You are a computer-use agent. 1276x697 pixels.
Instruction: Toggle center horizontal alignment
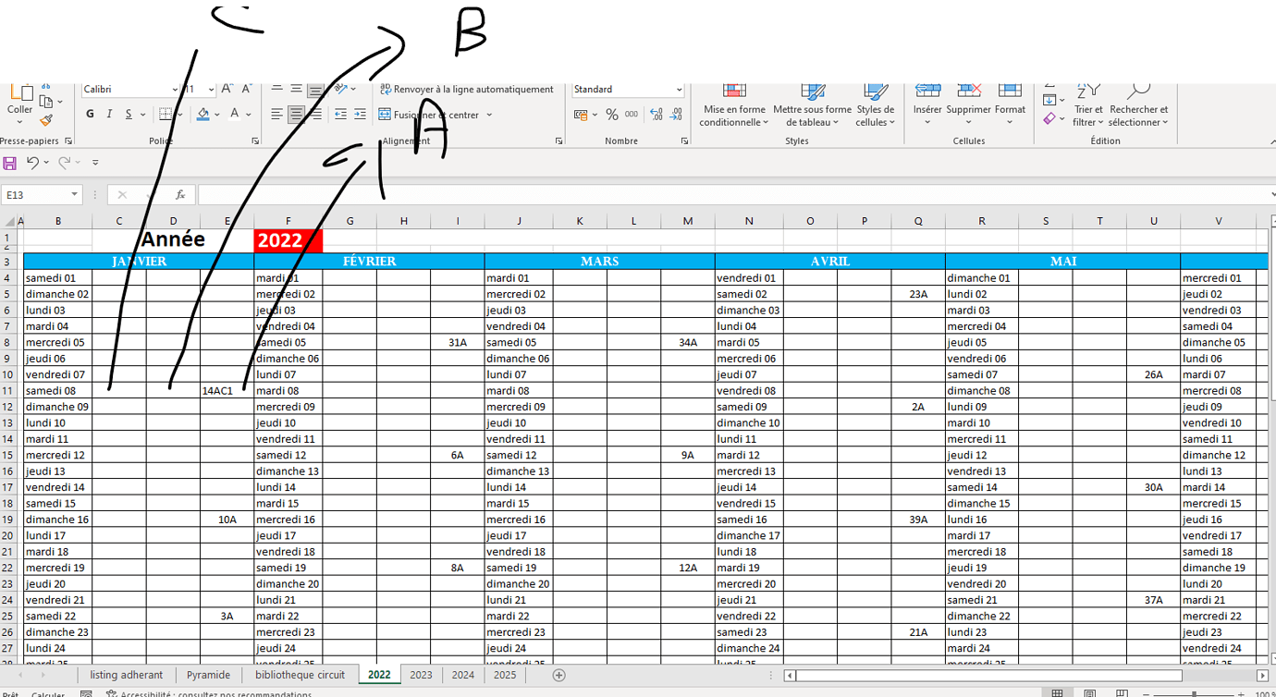296,115
